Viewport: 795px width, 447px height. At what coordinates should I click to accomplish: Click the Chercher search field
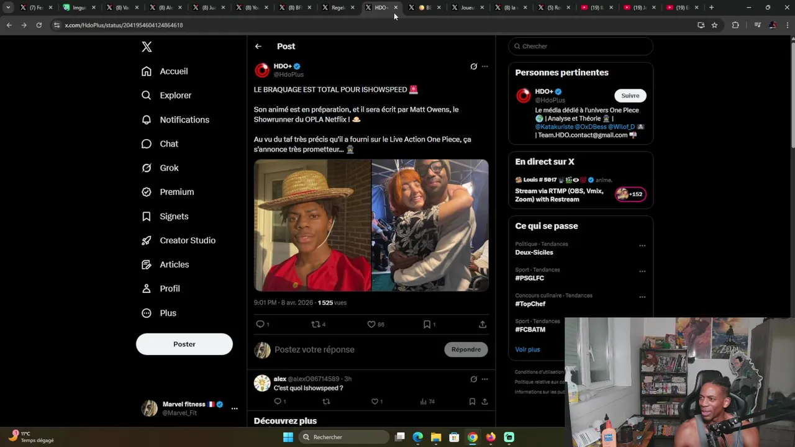click(x=581, y=47)
